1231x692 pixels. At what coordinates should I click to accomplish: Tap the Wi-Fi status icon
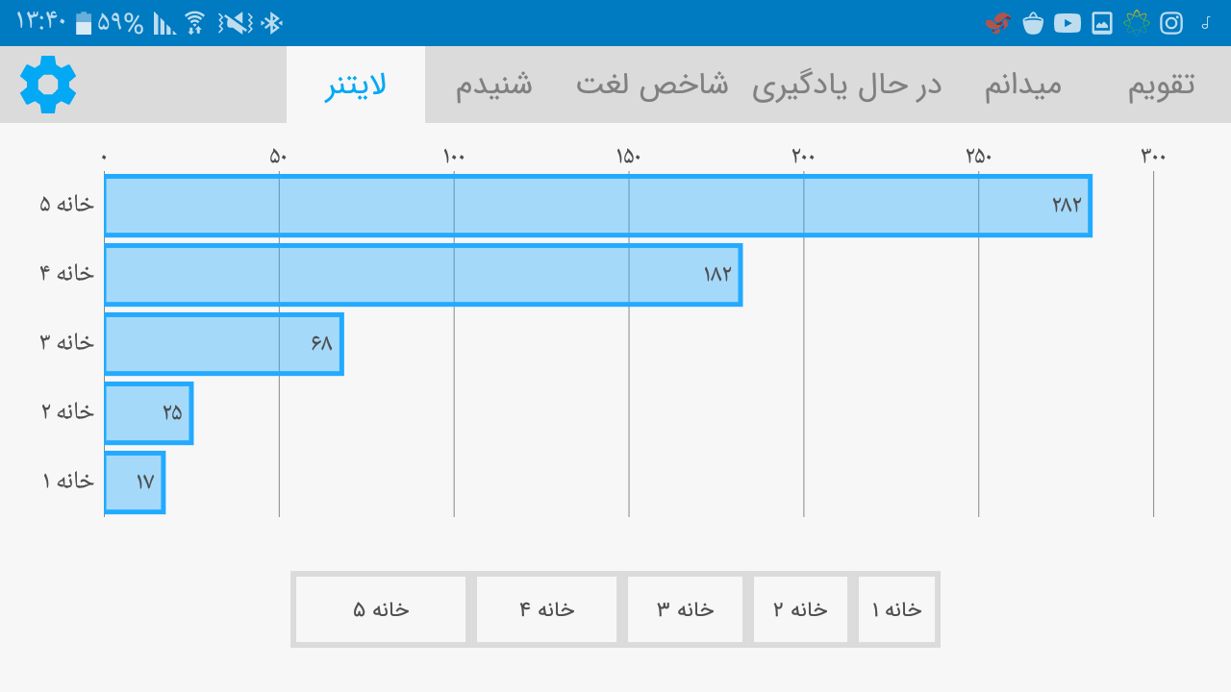point(195,23)
